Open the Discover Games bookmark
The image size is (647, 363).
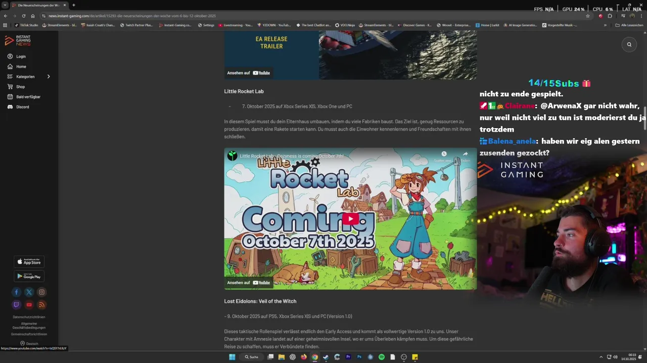coord(414,25)
